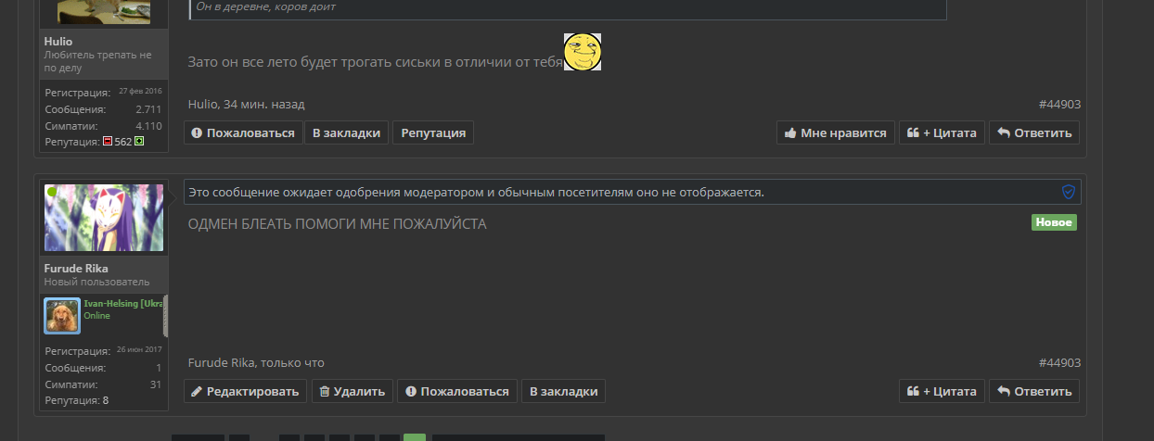
Task: Click the yellow trollface smiley in Hulio's post
Action: tap(583, 52)
